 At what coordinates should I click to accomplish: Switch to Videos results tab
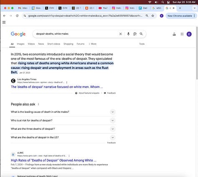click(x=31, y=44)
